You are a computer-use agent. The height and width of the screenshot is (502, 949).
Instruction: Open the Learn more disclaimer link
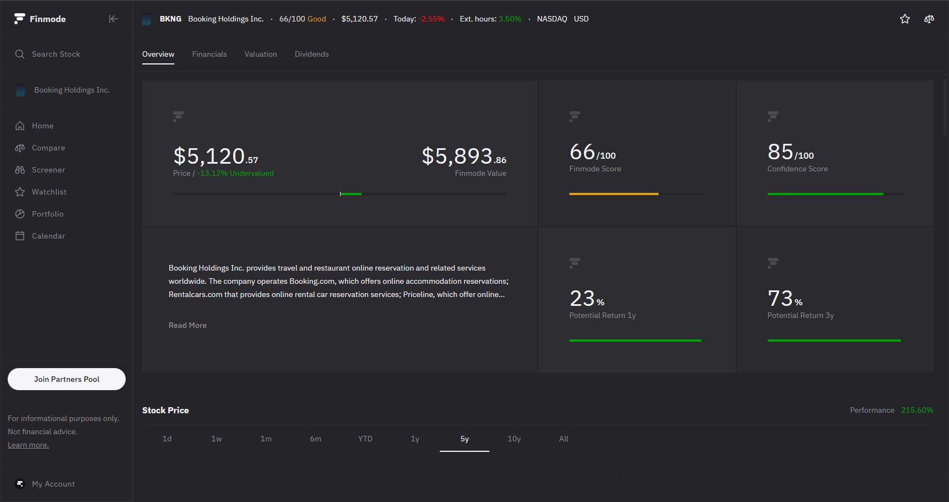pyautogui.click(x=28, y=445)
